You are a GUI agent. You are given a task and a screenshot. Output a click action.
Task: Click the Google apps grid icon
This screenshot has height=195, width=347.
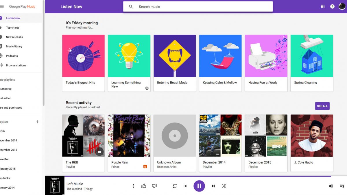[323, 6]
